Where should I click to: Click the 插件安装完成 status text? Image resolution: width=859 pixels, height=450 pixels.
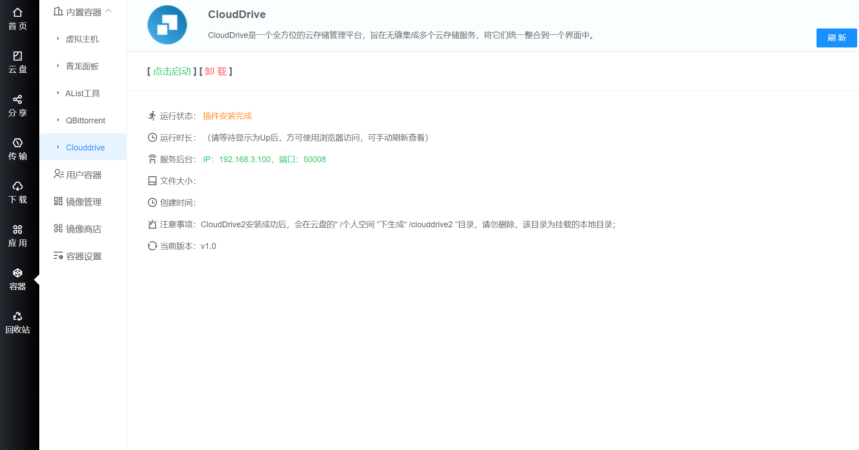click(227, 116)
